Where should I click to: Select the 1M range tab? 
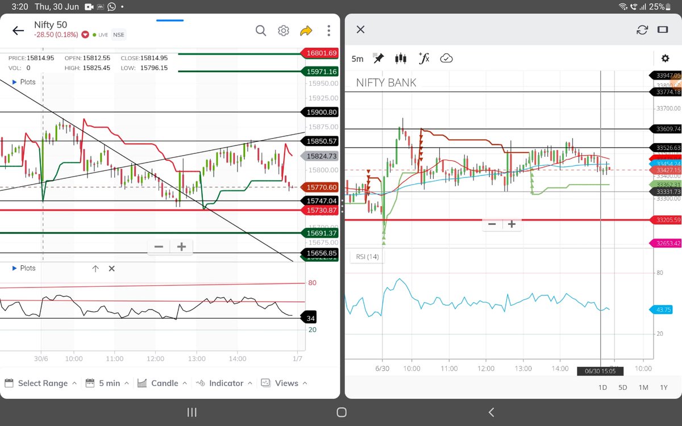click(x=643, y=387)
